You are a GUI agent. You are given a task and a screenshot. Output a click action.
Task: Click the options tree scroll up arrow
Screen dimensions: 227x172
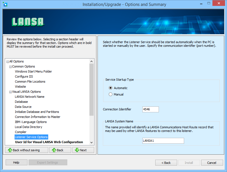(x=91, y=61)
